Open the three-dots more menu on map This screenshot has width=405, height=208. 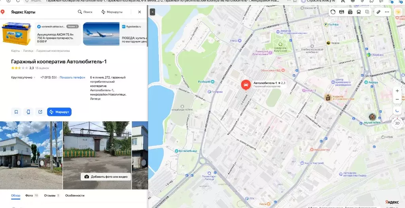point(387,12)
